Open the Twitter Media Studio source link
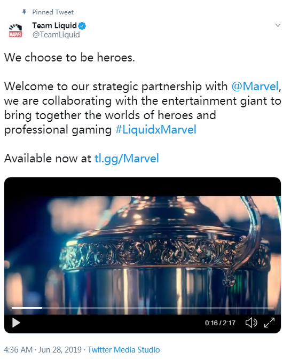The height and width of the screenshot is (360, 283). point(124,350)
